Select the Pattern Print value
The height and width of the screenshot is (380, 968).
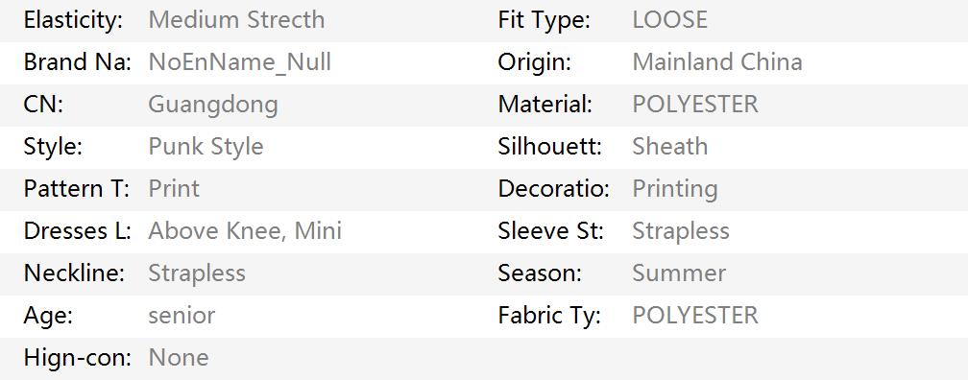point(174,188)
